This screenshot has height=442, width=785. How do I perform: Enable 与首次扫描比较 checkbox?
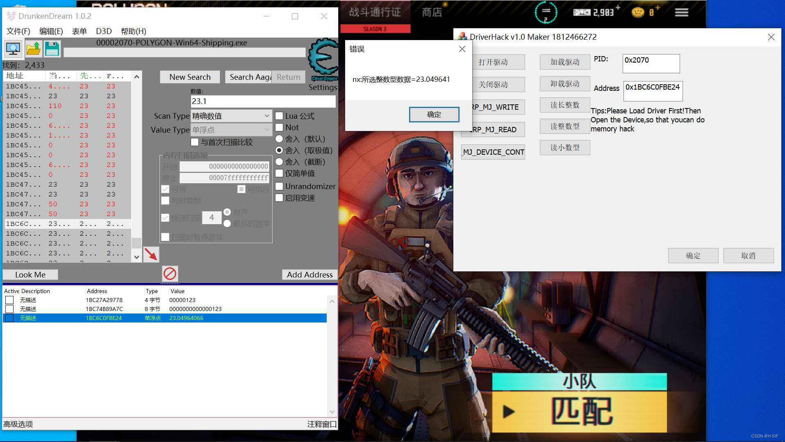(195, 142)
